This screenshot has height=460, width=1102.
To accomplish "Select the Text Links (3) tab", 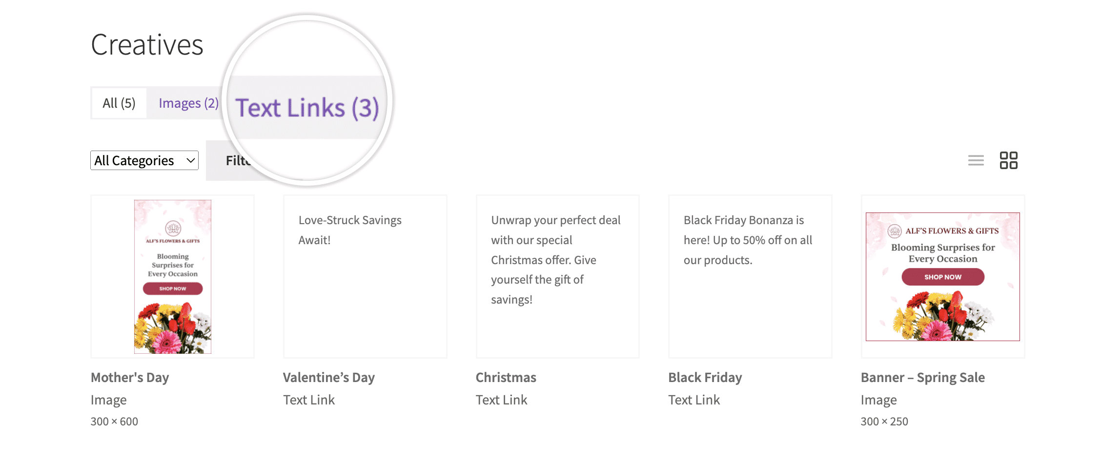I will [307, 108].
